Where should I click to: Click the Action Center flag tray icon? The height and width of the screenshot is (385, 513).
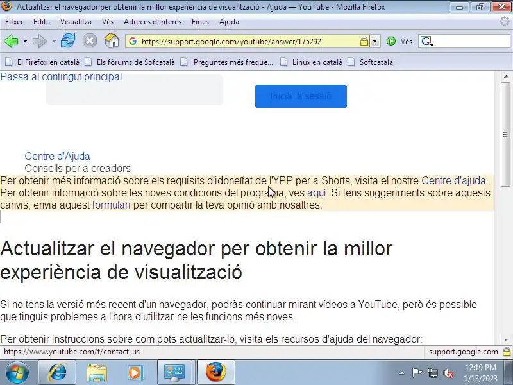pyautogui.click(x=417, y=373)
